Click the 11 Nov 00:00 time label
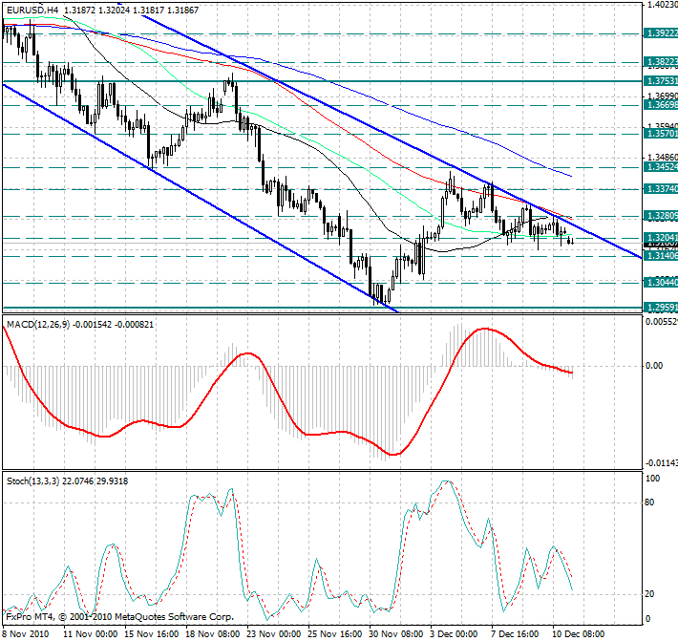The height and width of the screenshot is (641, 678). 91,634
